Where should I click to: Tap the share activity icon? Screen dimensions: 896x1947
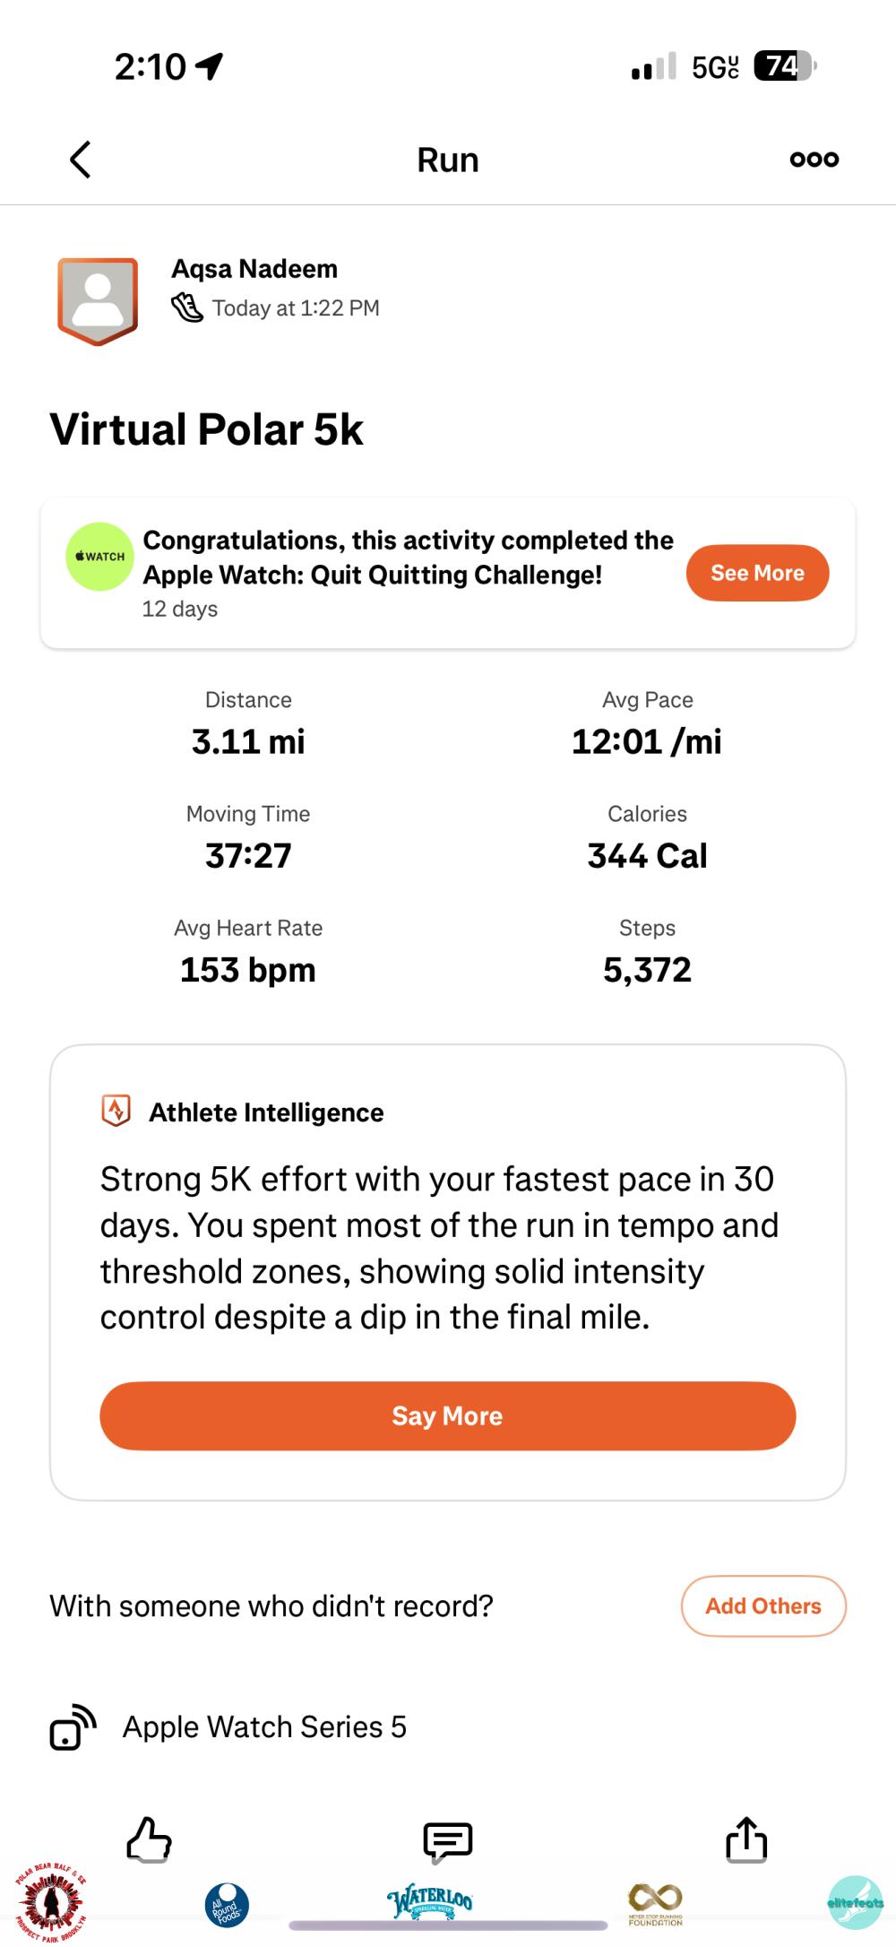pyautogui.click(x=746, y=1839)
